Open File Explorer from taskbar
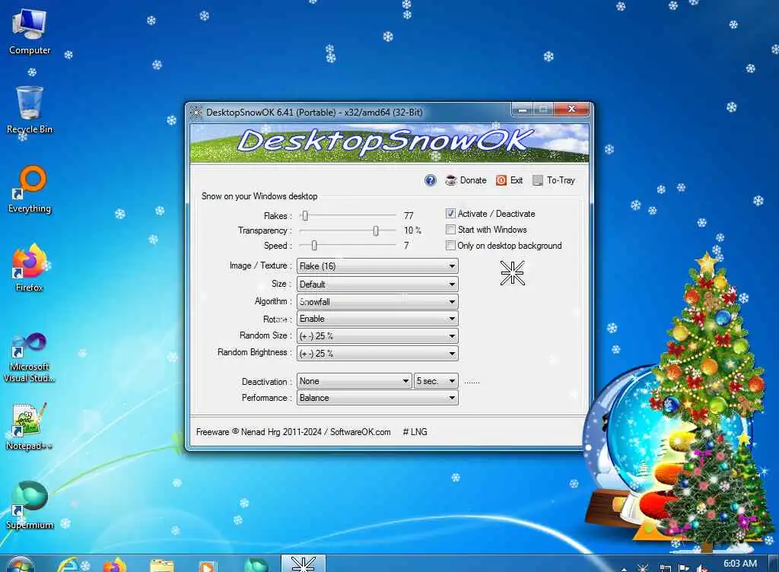The width and height of the screenshot is (779, 572). (x=161, y=565)
